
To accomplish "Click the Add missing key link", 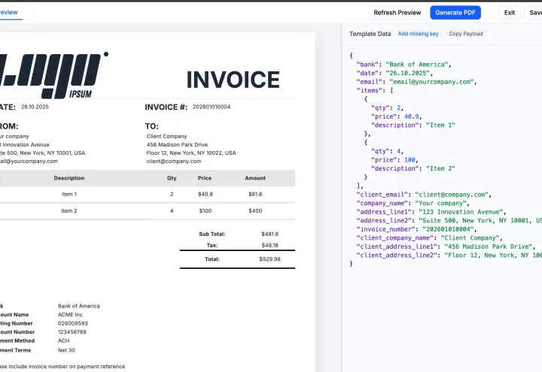I will coord(418,34).
